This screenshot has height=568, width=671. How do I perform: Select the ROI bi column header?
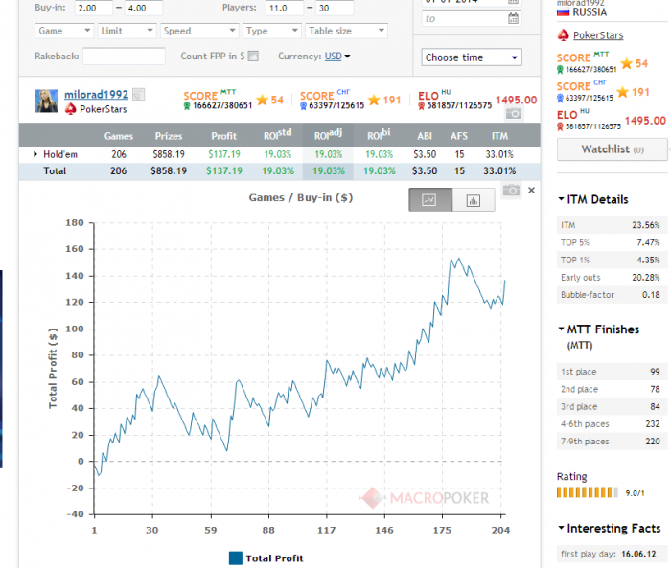click(x=379, y=135)
